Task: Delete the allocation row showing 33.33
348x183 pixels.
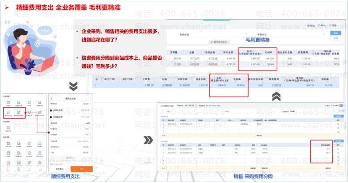Action: [338, 149]
